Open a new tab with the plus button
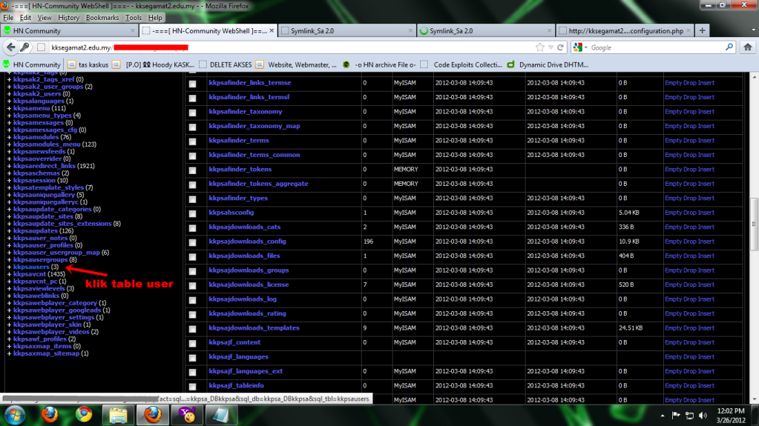 pos(702,30)
